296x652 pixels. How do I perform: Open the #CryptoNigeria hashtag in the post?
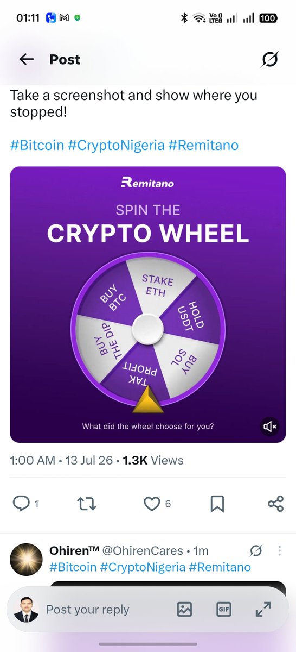[x=116, y=146]
